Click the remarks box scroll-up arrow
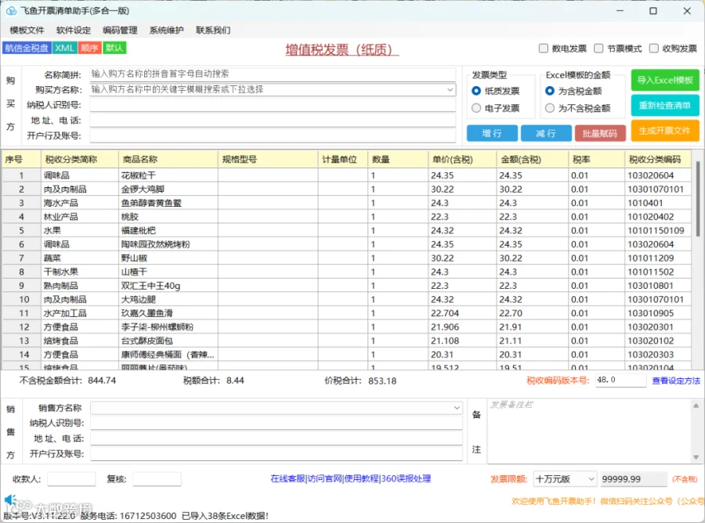This screenshot has height=523, width=705. 696,406
